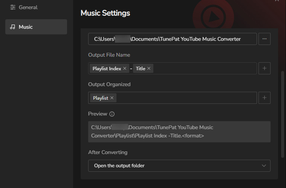This screenshot has height=188, width=286.
Task: Click the Music note icon
Action: (12, 27)
